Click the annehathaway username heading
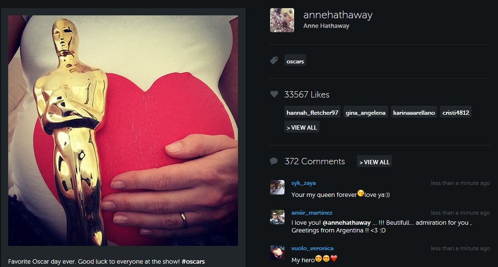This screenshot has height=267, width=498. point(338,15)
